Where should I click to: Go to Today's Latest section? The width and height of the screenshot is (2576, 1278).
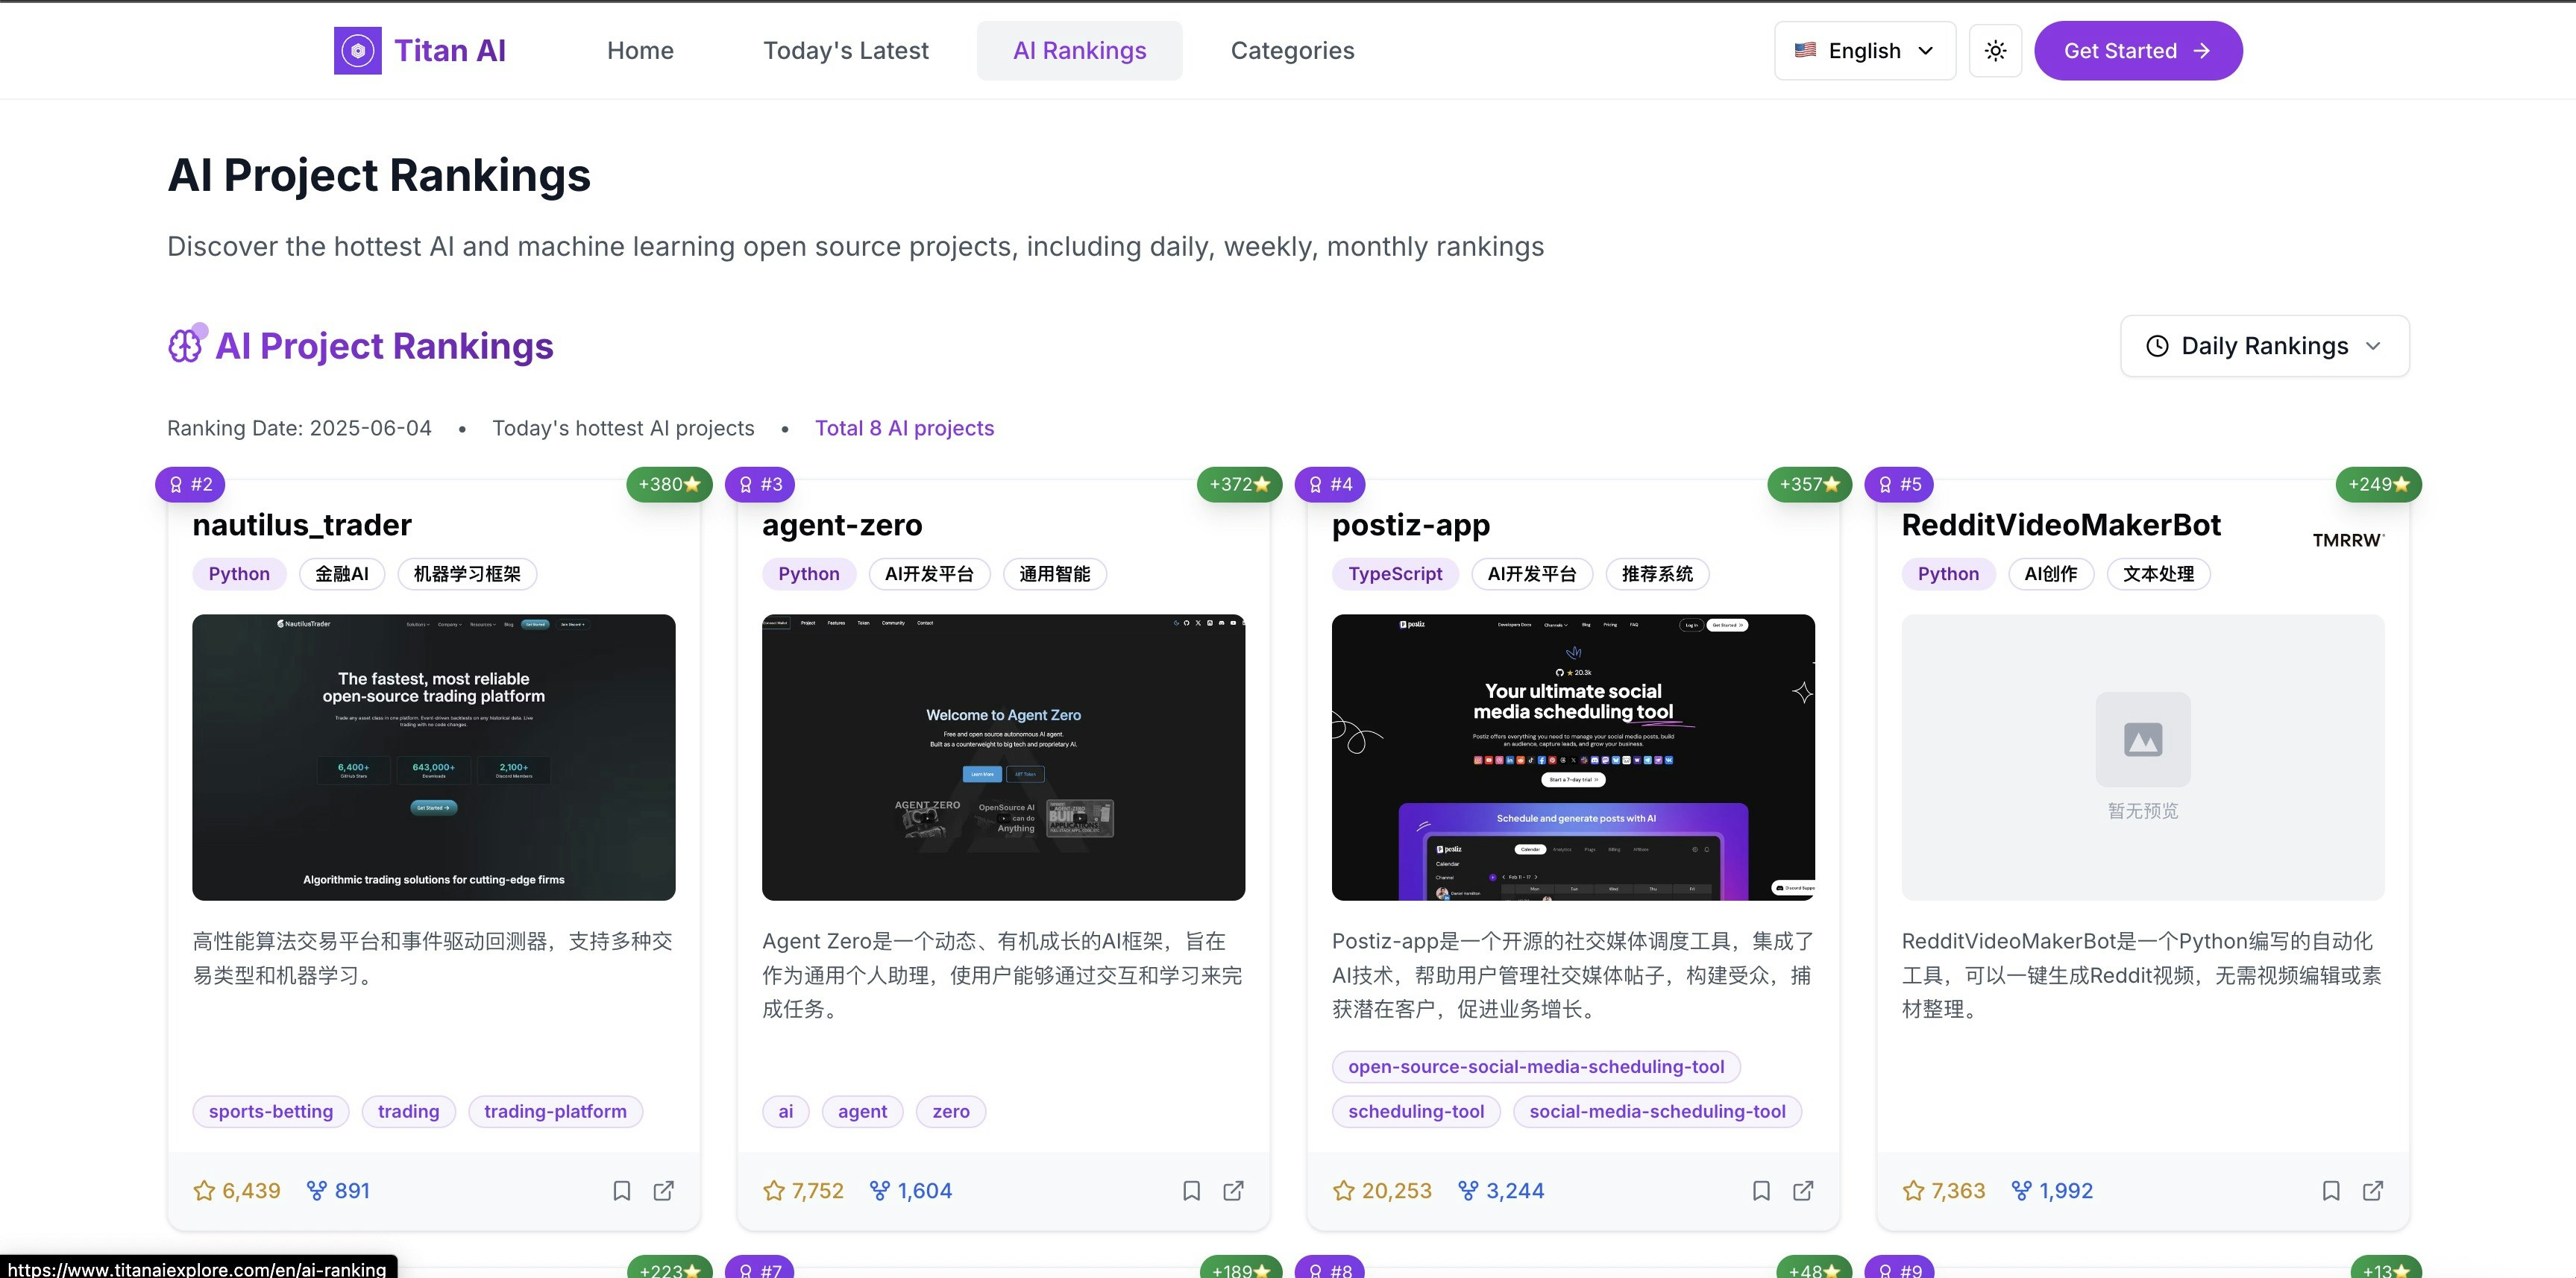click(x=845, y=50)
